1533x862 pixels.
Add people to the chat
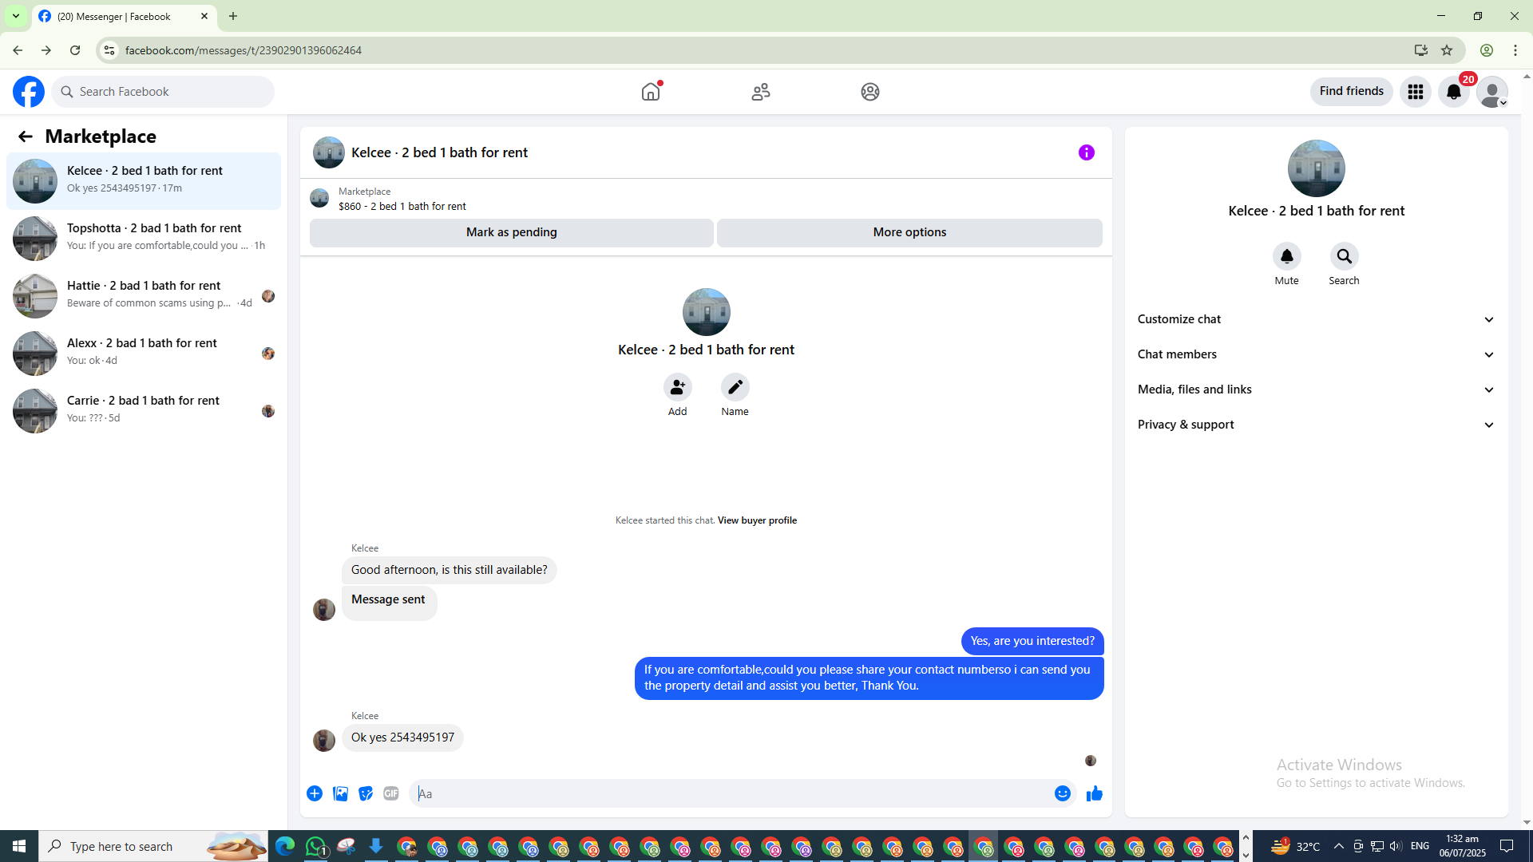pos(677,388)
